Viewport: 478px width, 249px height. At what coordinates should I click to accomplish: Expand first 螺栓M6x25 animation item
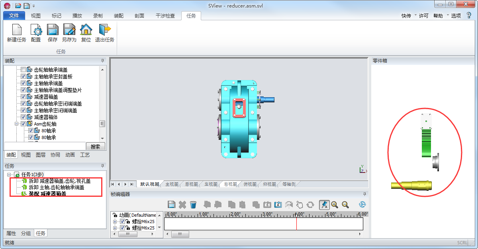115,222
